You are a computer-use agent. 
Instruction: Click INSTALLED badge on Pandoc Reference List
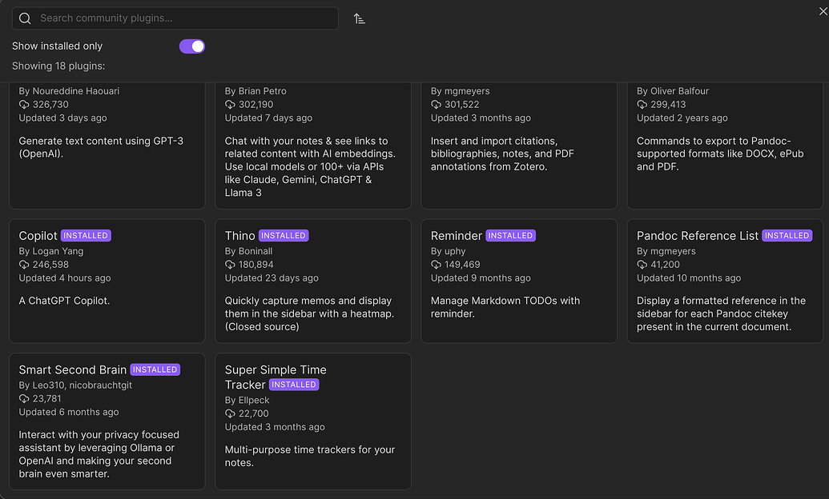(787, 236)
